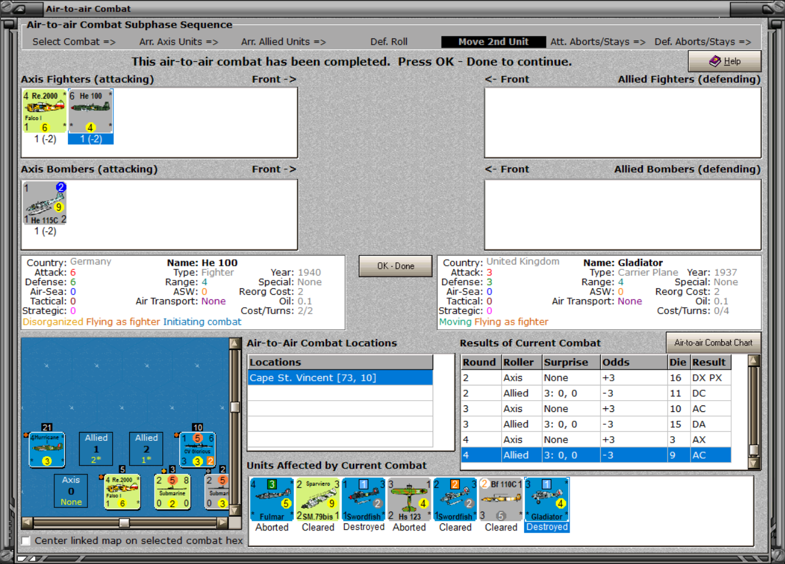Click the Att. Aborts/Stays subphase step
The image size is (785, 564).
point(598,42)
